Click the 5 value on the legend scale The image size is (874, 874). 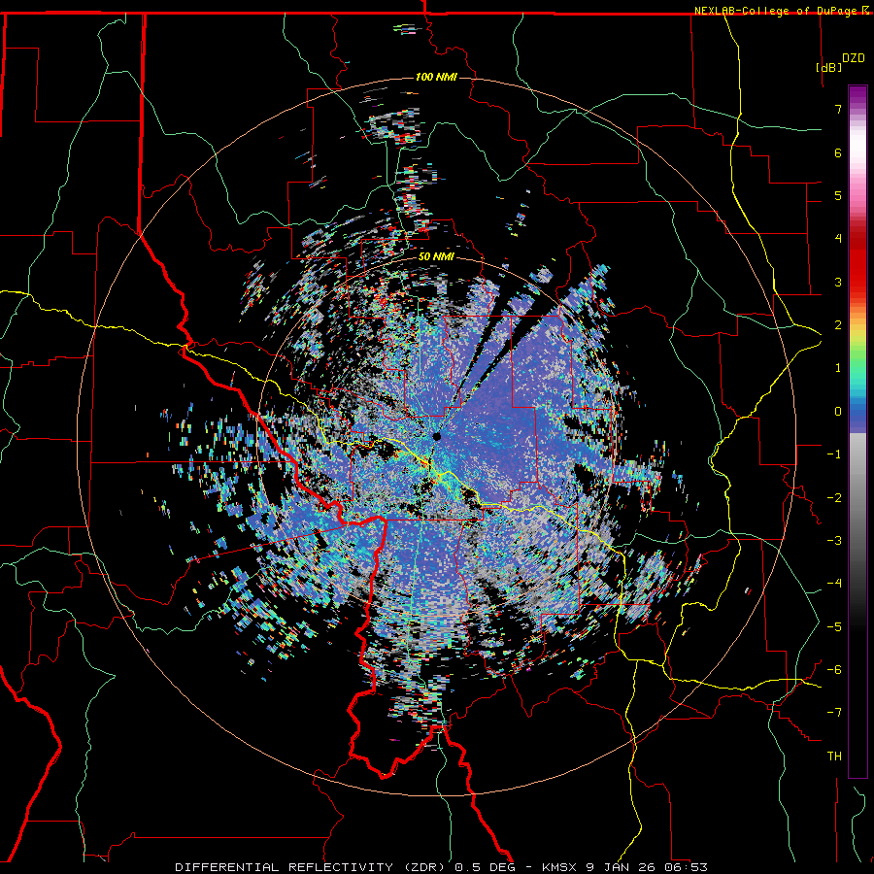pos(838,195)
